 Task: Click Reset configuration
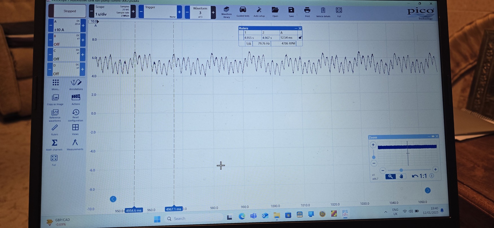point(75,116)
